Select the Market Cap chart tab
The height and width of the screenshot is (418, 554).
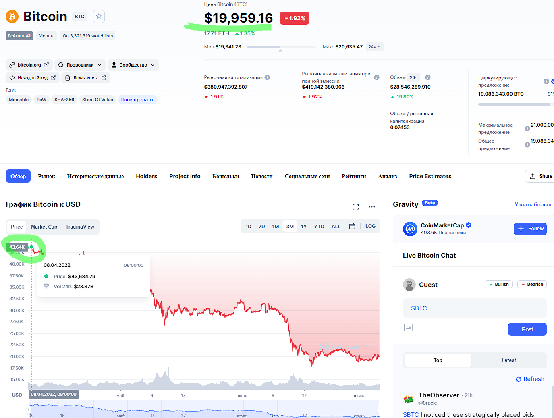click(44, 227)
